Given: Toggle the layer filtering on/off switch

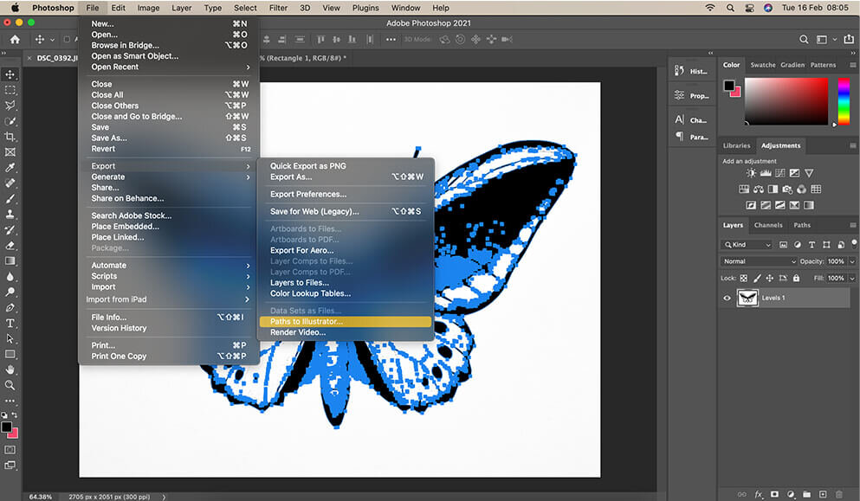Looking at the screenshot, I should point(853,243).
